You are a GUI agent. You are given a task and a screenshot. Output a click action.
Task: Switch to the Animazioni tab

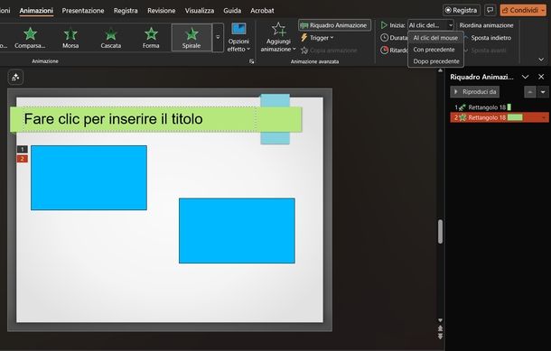[36, 11]
